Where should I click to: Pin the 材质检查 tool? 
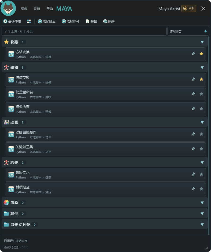pos(193,189)
